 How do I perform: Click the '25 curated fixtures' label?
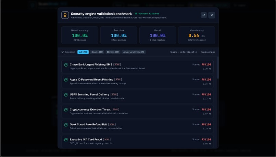click(x=147, y=14)
